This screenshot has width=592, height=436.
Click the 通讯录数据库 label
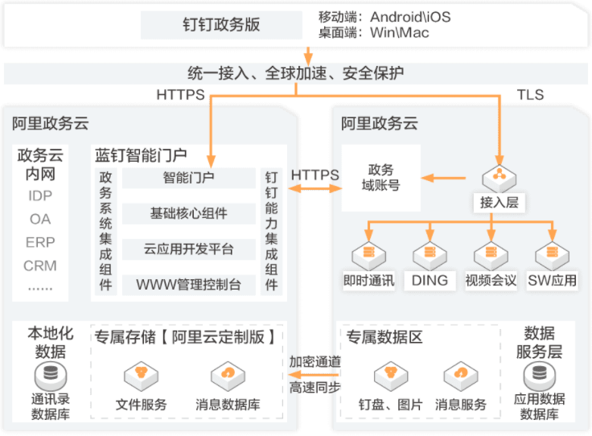(x=51, y=407)
